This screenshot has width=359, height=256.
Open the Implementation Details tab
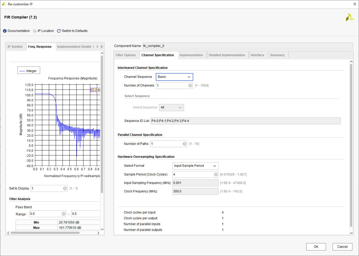click(74, 47)
